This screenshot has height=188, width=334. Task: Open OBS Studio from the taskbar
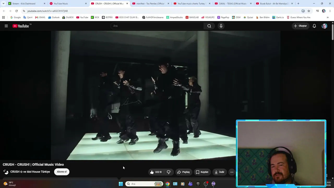point(206,184)
